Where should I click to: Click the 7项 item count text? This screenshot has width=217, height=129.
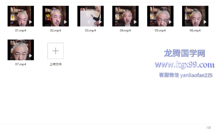click(209, 128)
